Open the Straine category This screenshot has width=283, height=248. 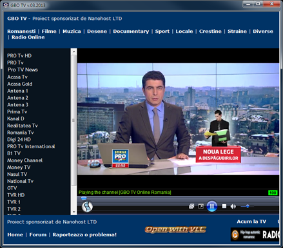tap(237, 32)
